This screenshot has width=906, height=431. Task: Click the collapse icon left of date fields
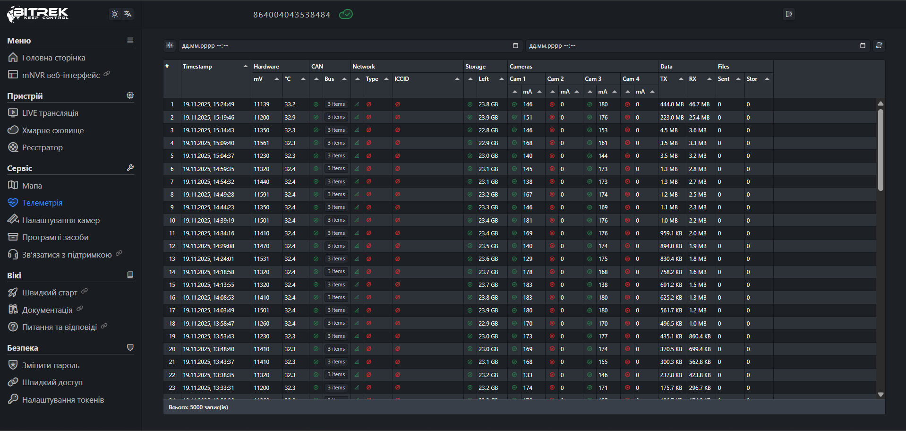(x=170, y=45)
